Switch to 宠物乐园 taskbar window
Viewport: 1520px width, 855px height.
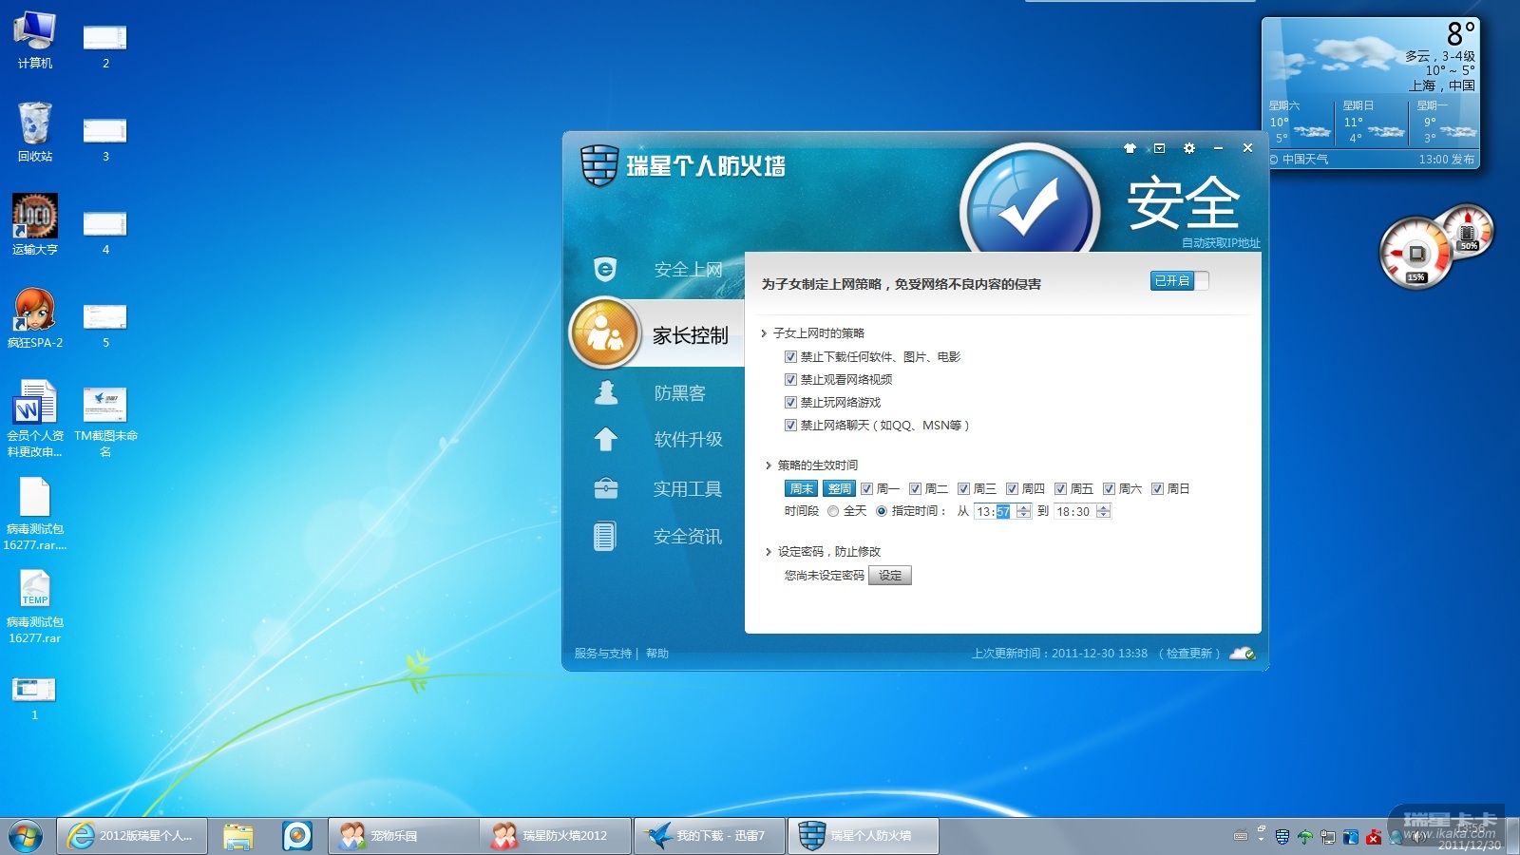[x=403, y=836]
